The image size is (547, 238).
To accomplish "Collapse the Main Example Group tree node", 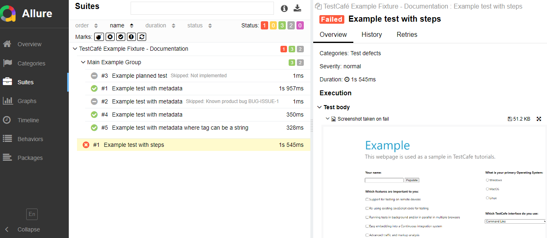I will click(x=84, y=62).
